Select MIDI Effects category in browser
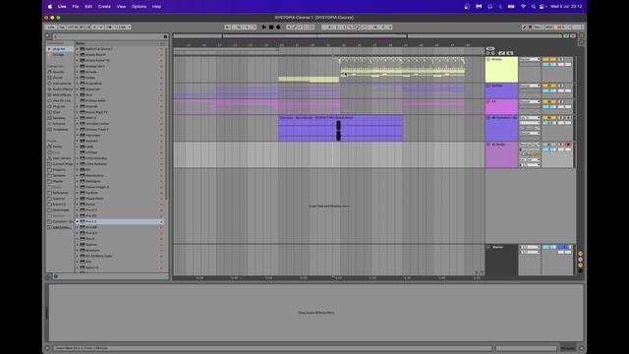 [59, 95]
